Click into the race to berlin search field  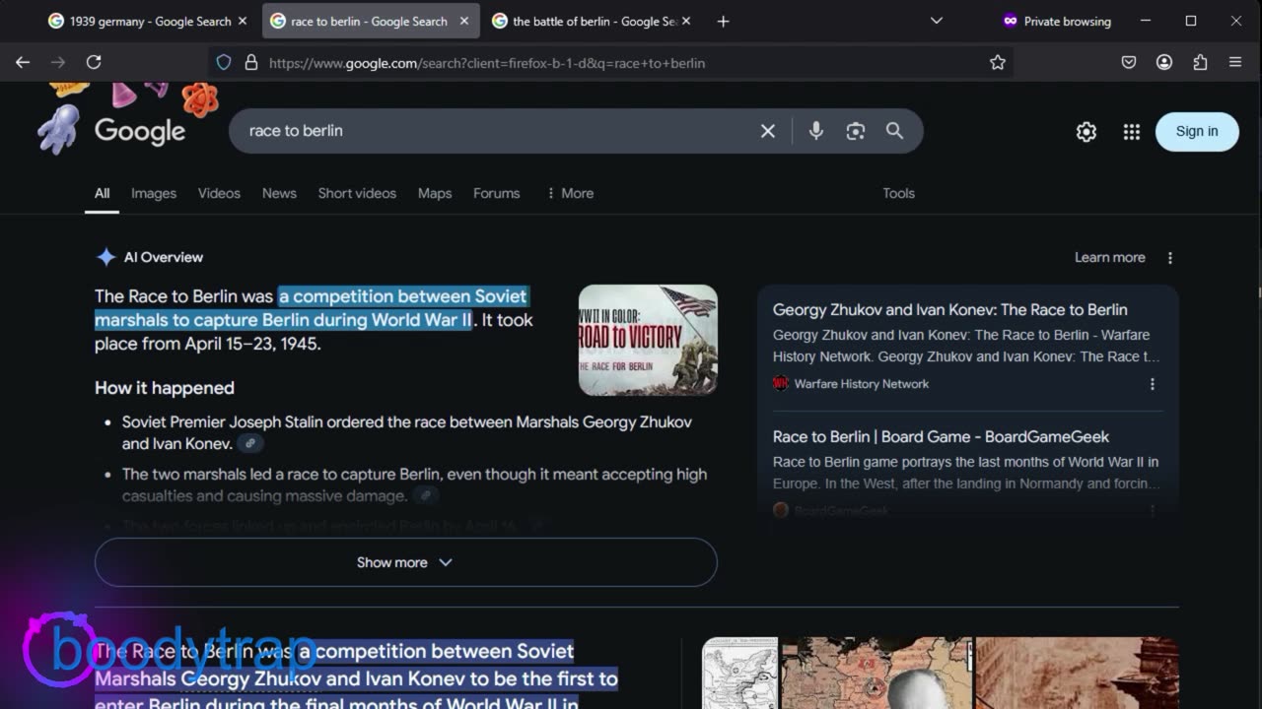coord(493,131)
